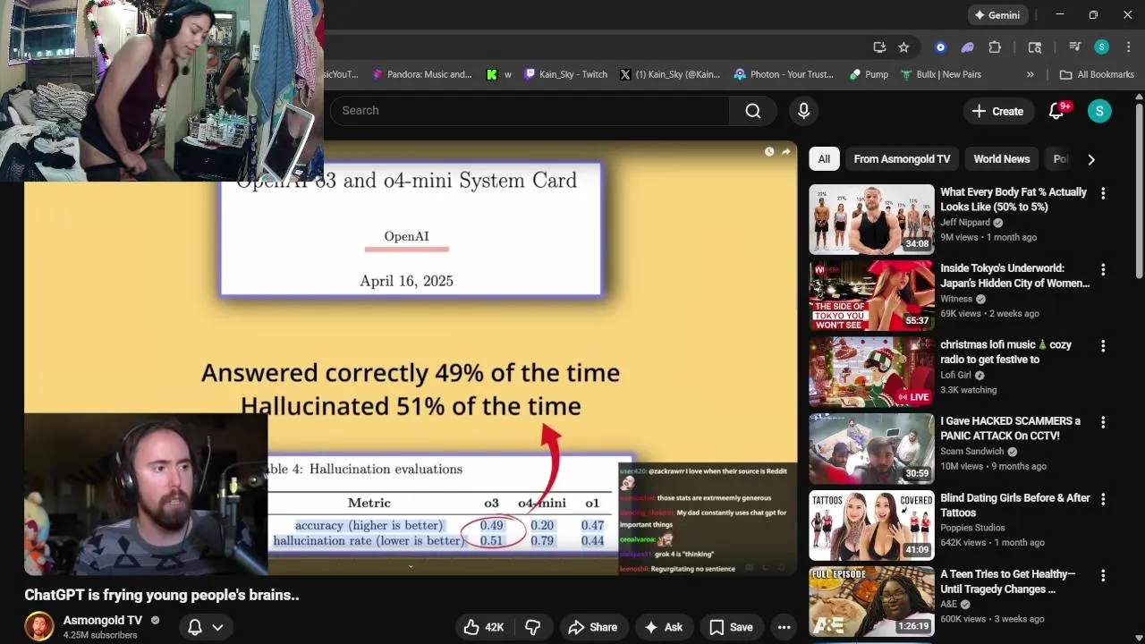Screen dimensions: 1145x644
Task: Expand hidden bookmarks with double chevron
Action: 1030,74
